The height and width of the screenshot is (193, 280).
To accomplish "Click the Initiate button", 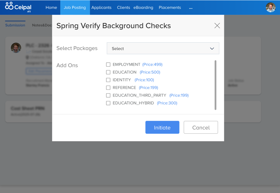I will [162, 127].
